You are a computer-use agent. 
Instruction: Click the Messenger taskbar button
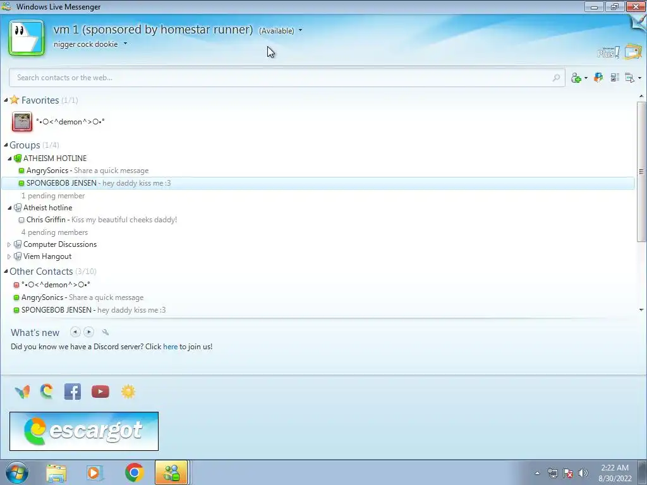(171, 472)
